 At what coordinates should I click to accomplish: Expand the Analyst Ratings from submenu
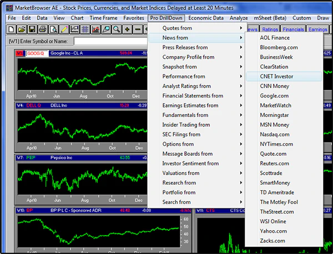tap(196, 86)
